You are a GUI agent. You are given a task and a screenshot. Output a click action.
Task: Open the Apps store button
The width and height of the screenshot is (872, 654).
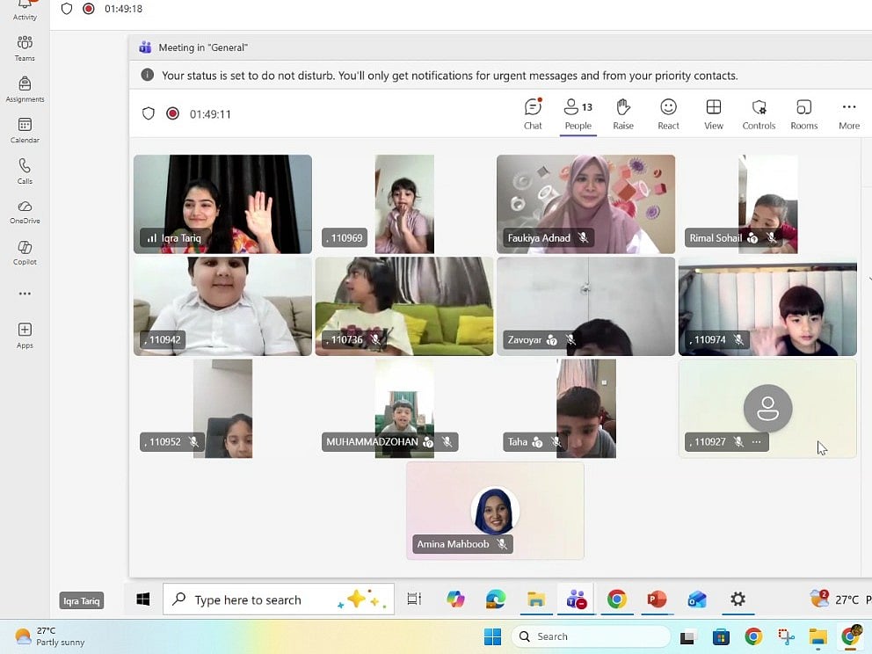click(25, 334)
